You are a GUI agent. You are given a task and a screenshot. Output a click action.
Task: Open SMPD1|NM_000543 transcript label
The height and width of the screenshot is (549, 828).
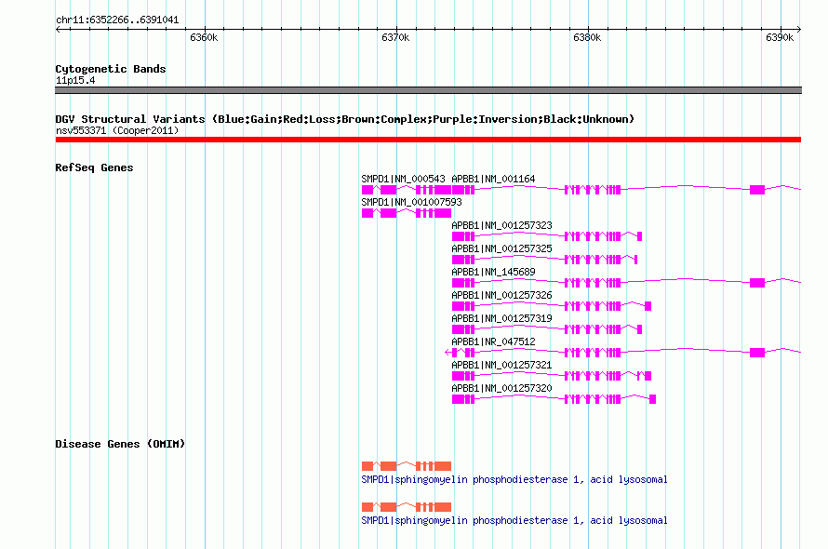point(404,180)
